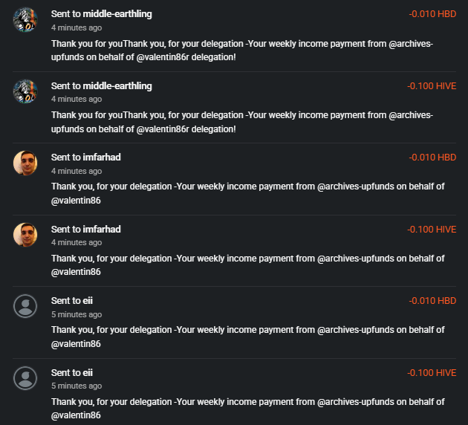Click -0.010 HBD amount for middle-earthling
Screen dimensions: 468x425
coord(432,14)
